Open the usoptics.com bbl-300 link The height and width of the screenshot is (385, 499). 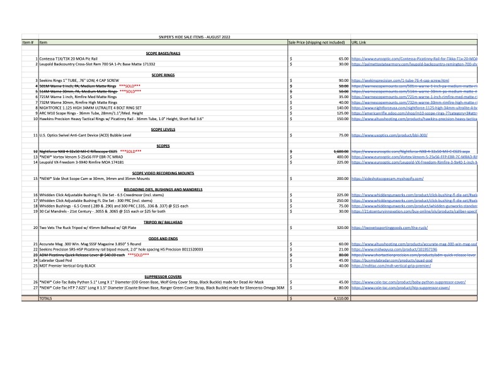click(389, 135)
